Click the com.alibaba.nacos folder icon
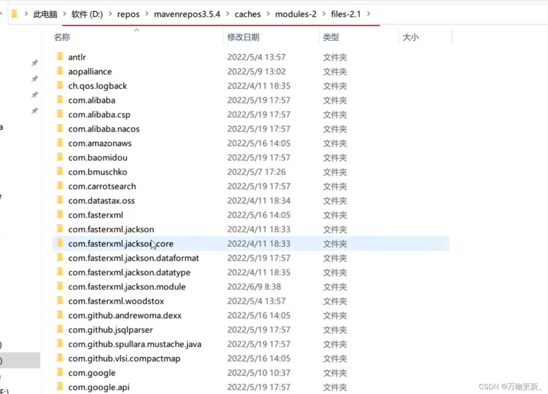This screenshot has height=394, width=548. (60, 129)
